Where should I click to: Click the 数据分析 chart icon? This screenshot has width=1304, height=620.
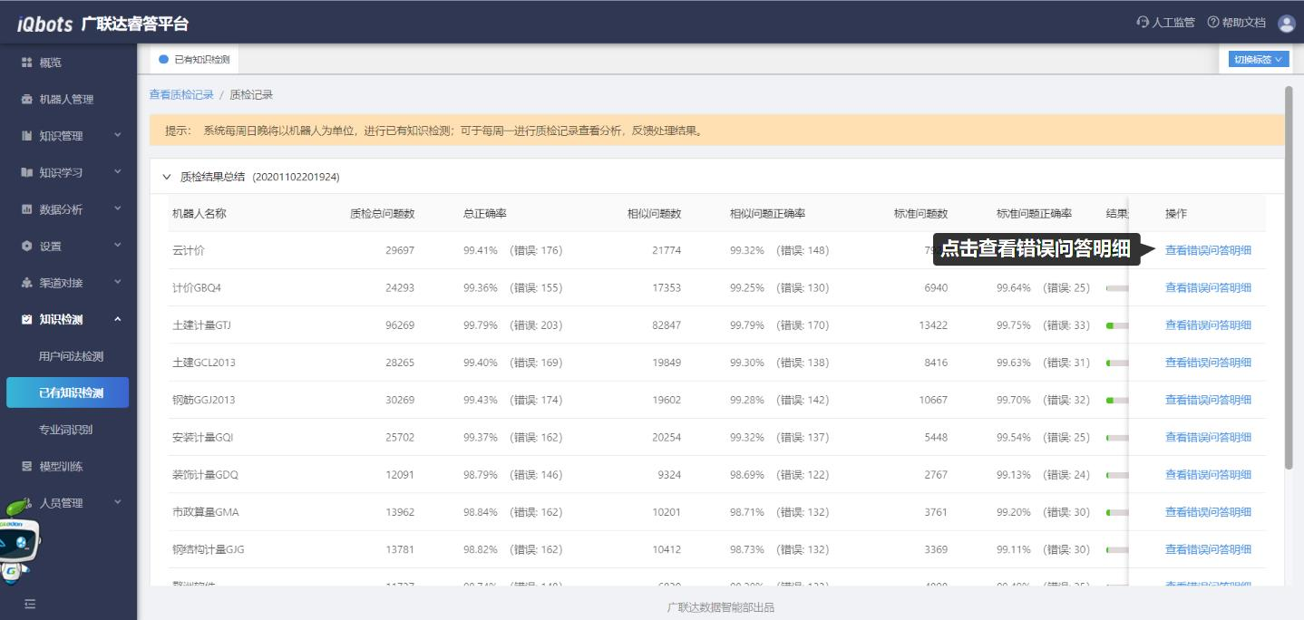[x=26, y=209]
